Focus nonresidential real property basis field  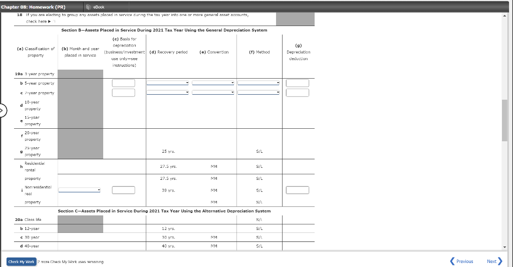[x=123, y=190]
